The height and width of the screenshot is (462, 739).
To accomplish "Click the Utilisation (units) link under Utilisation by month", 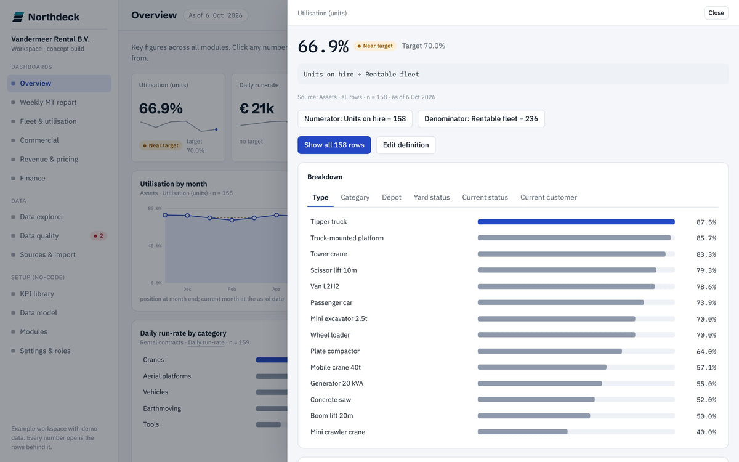I will (185, 193).
